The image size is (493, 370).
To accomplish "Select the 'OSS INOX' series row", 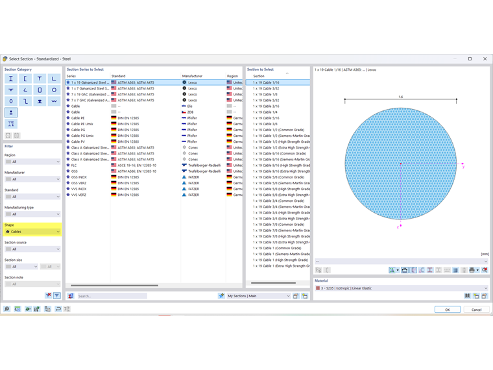I will click(x=154, y=177).
